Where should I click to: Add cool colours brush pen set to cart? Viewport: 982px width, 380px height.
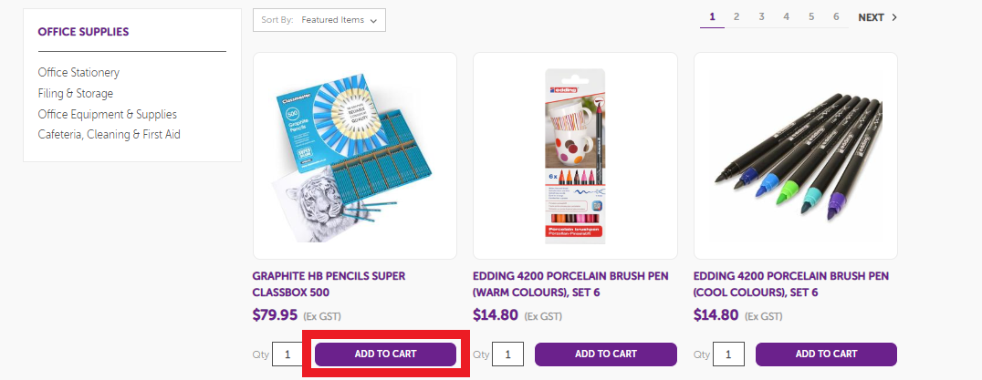826,354
